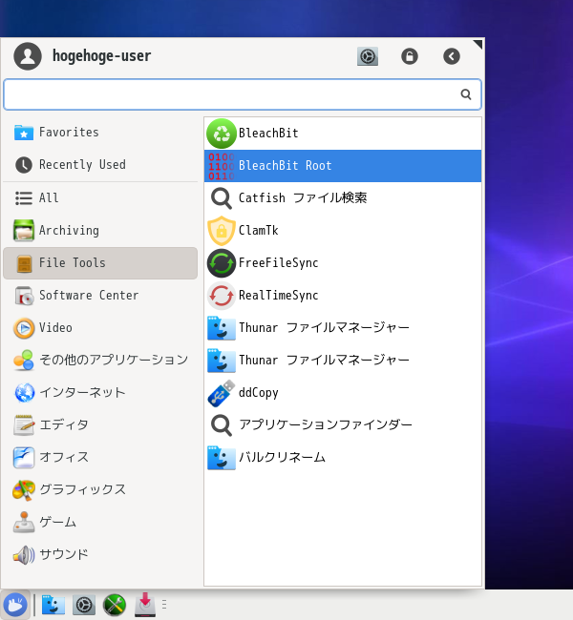Click the インターネット globe icon
573x620 pixels.
click(x=24, y=393)
